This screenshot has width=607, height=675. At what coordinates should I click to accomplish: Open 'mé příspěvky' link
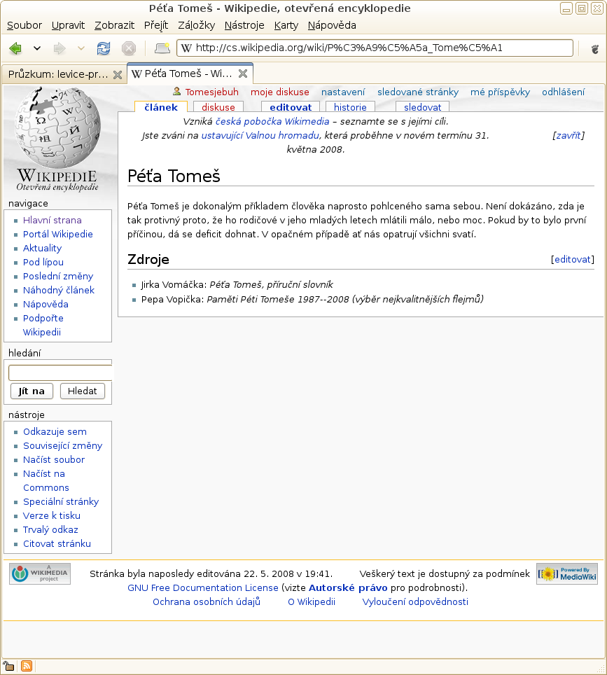(x=501, y=92)
